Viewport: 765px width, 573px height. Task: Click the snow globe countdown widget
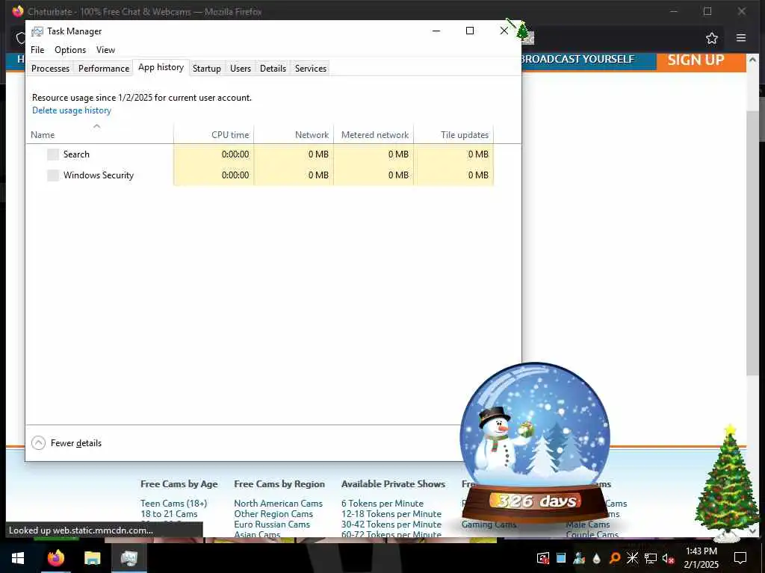(x=535, y=442)
